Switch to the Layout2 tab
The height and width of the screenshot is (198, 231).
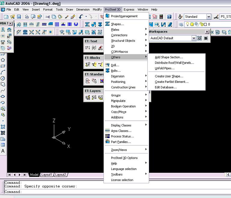tap(61, 175)
